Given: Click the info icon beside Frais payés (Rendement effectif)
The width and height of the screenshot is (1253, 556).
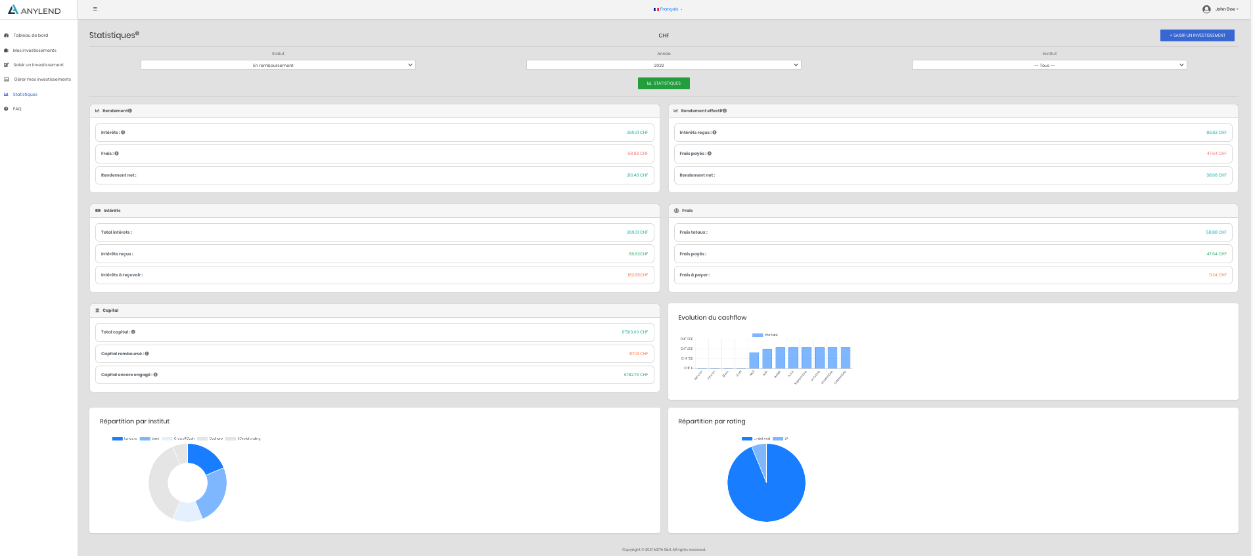Looking at the screenshot, I should [710, 154].
